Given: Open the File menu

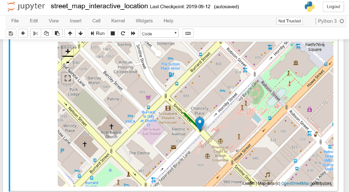Looking at the screenshot, I should pyautogui.click(x=15, y=21).
